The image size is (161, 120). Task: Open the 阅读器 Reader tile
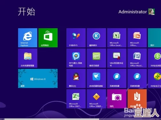[x=137, y=99]
